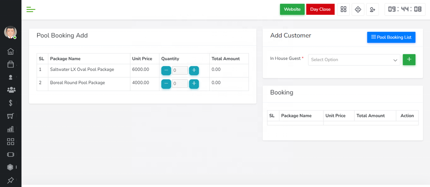The image size is (430, 187).
Task: Click the pin icon in the sidebar
Action: tap(11, 180)
